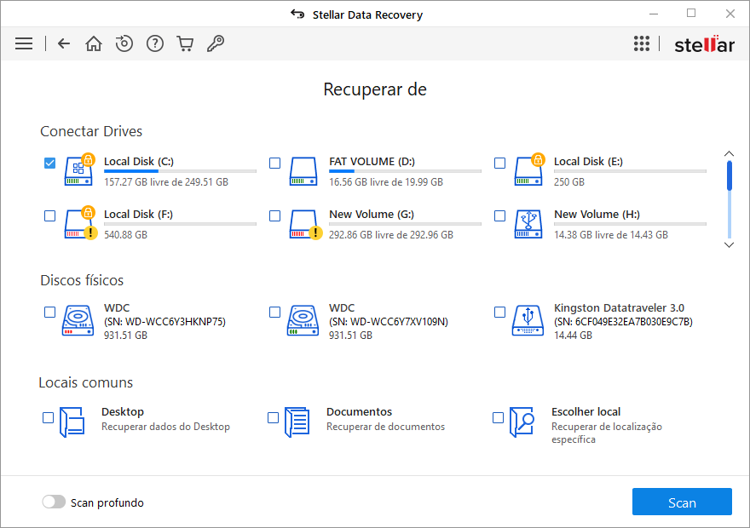
Task: Click the resume recovery icon
Action: pos(124,43)
